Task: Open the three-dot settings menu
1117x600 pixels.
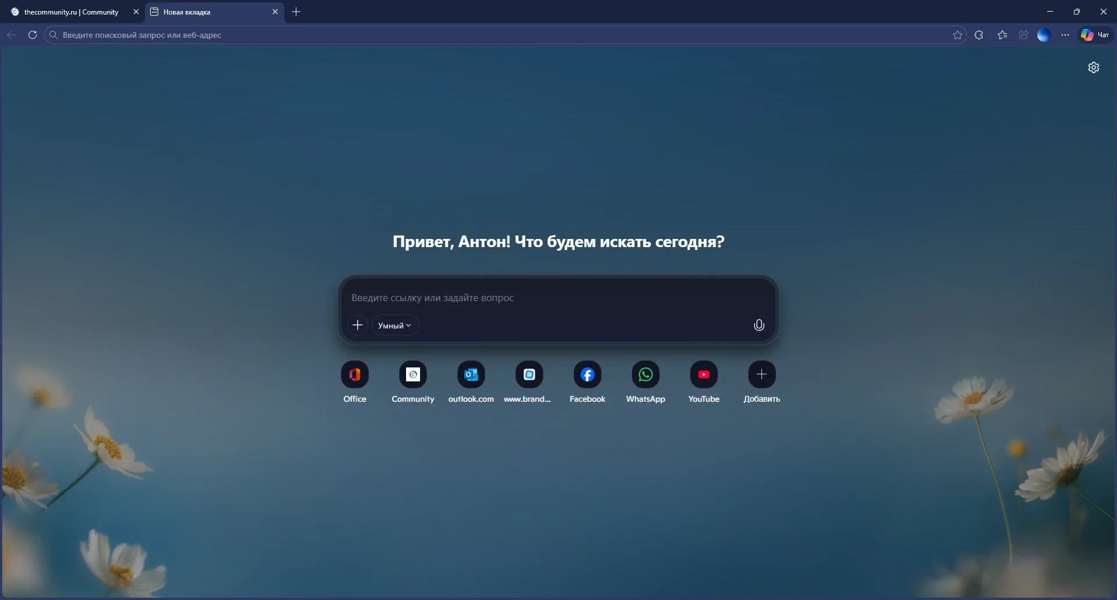Action: 1065,35
